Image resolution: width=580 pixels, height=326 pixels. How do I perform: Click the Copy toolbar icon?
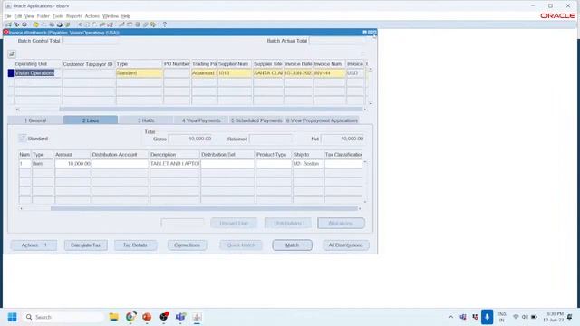pyautogui.click(x=87, y=24)
